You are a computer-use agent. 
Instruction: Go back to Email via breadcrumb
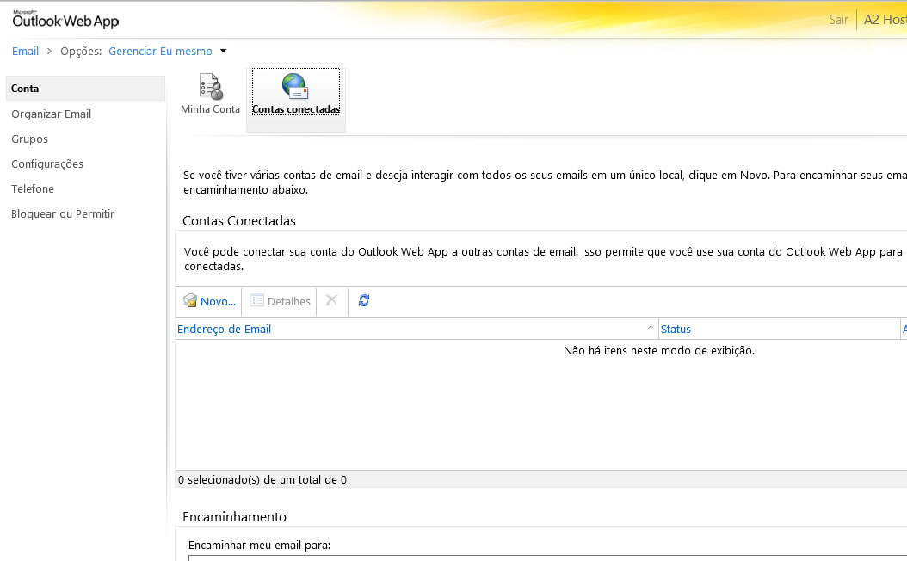point(25,51)
